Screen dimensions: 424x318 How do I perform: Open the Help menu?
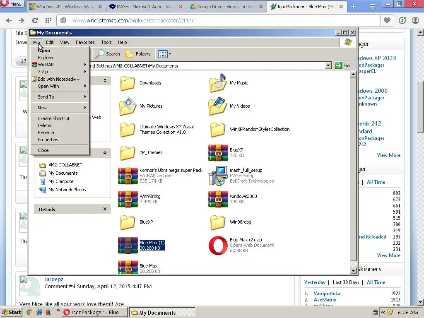pyautogui.click(x=122, y=42)
